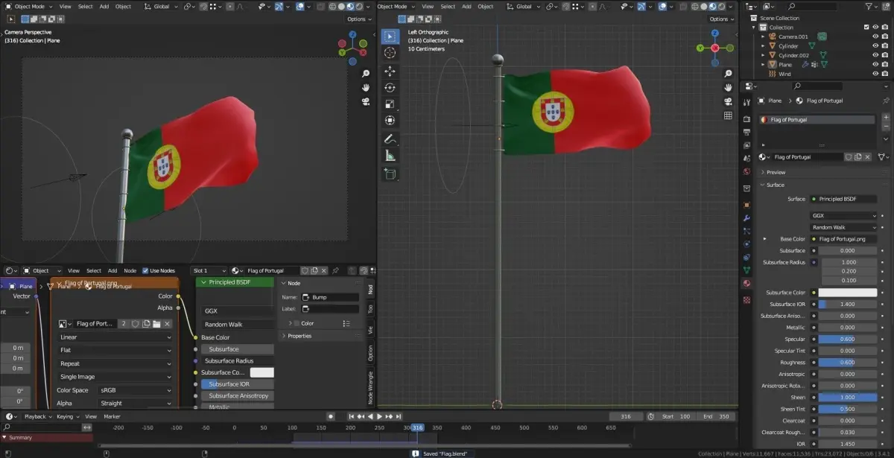Screen dimensions: 894x458
Task: Jump to first frame in timeline
Action: pyautogui.click(x=352, y=416)
